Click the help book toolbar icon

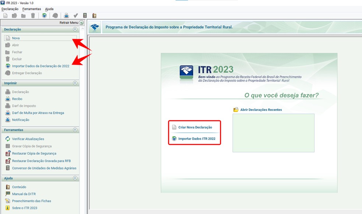pos(94,15)
